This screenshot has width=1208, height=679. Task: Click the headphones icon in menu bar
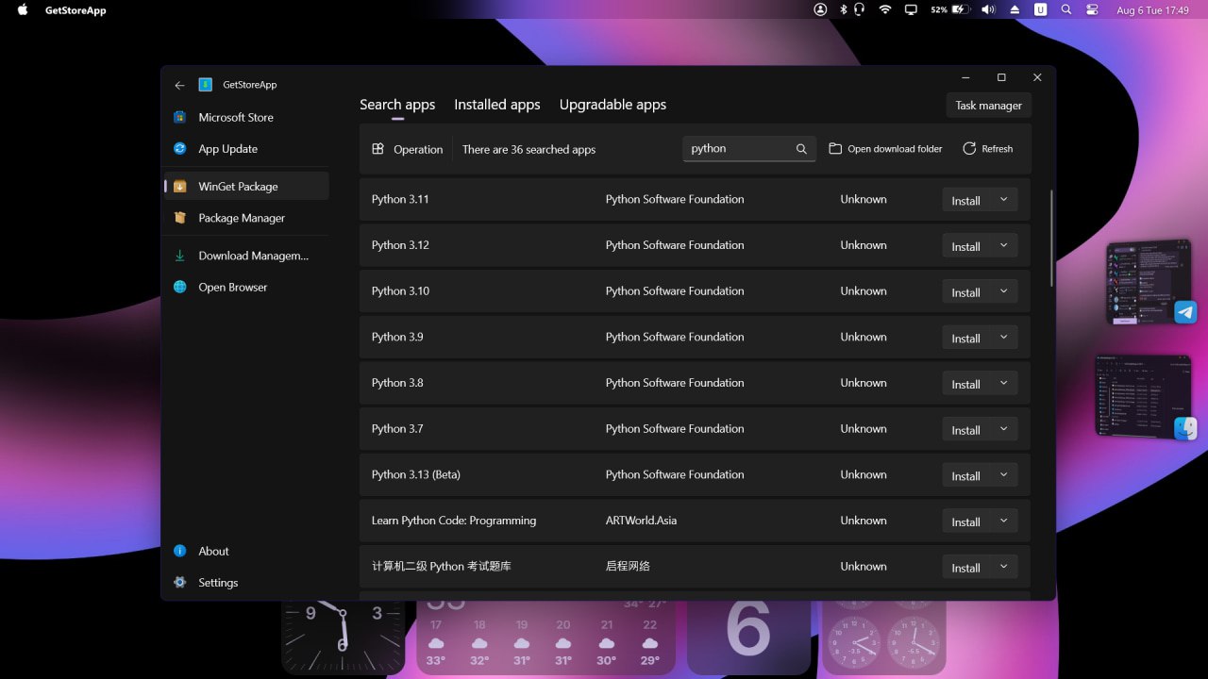coord(860,9)
